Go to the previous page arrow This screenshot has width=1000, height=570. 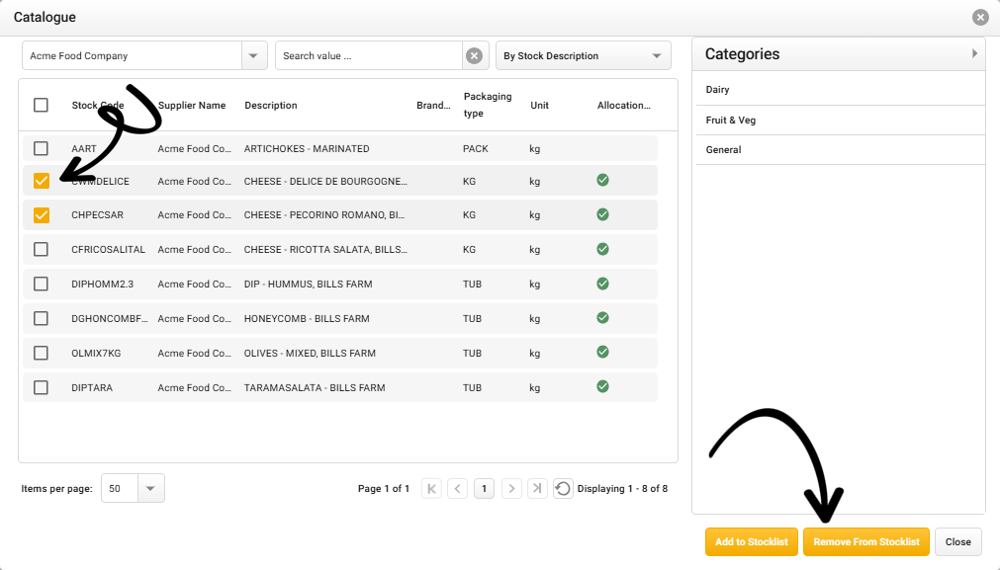457,488
